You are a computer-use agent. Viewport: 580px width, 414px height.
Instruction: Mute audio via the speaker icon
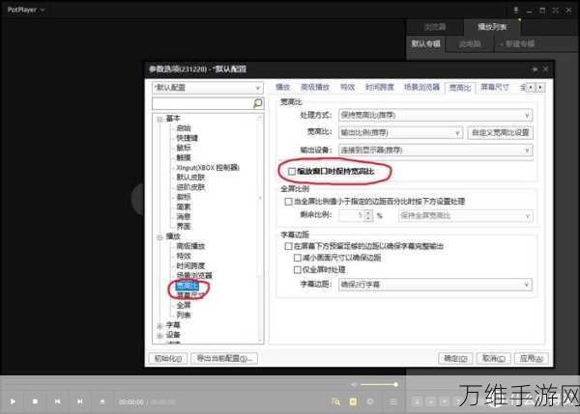(354, 384)
